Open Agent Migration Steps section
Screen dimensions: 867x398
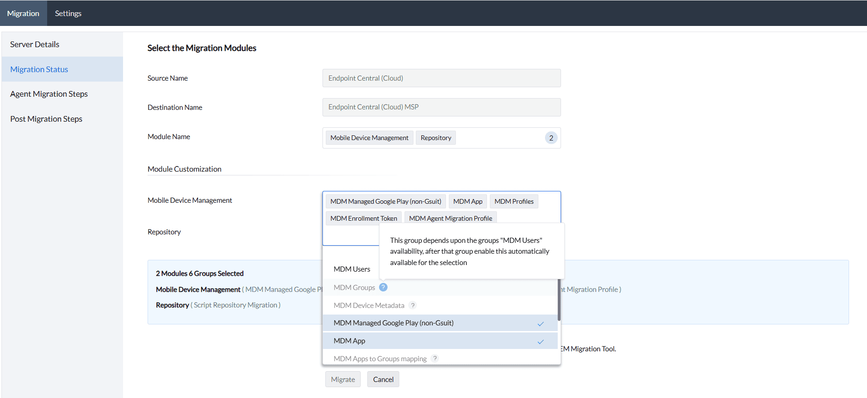[x=49, y=94]
